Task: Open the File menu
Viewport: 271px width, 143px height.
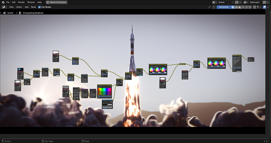Action: pos(8,2)
